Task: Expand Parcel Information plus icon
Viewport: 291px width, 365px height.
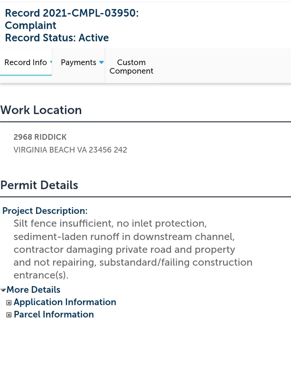Action: point(9,315)
